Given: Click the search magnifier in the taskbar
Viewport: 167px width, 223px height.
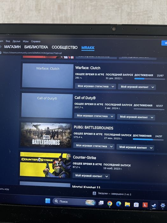Looking at the screenshot, I should click(x=56, y=201).
